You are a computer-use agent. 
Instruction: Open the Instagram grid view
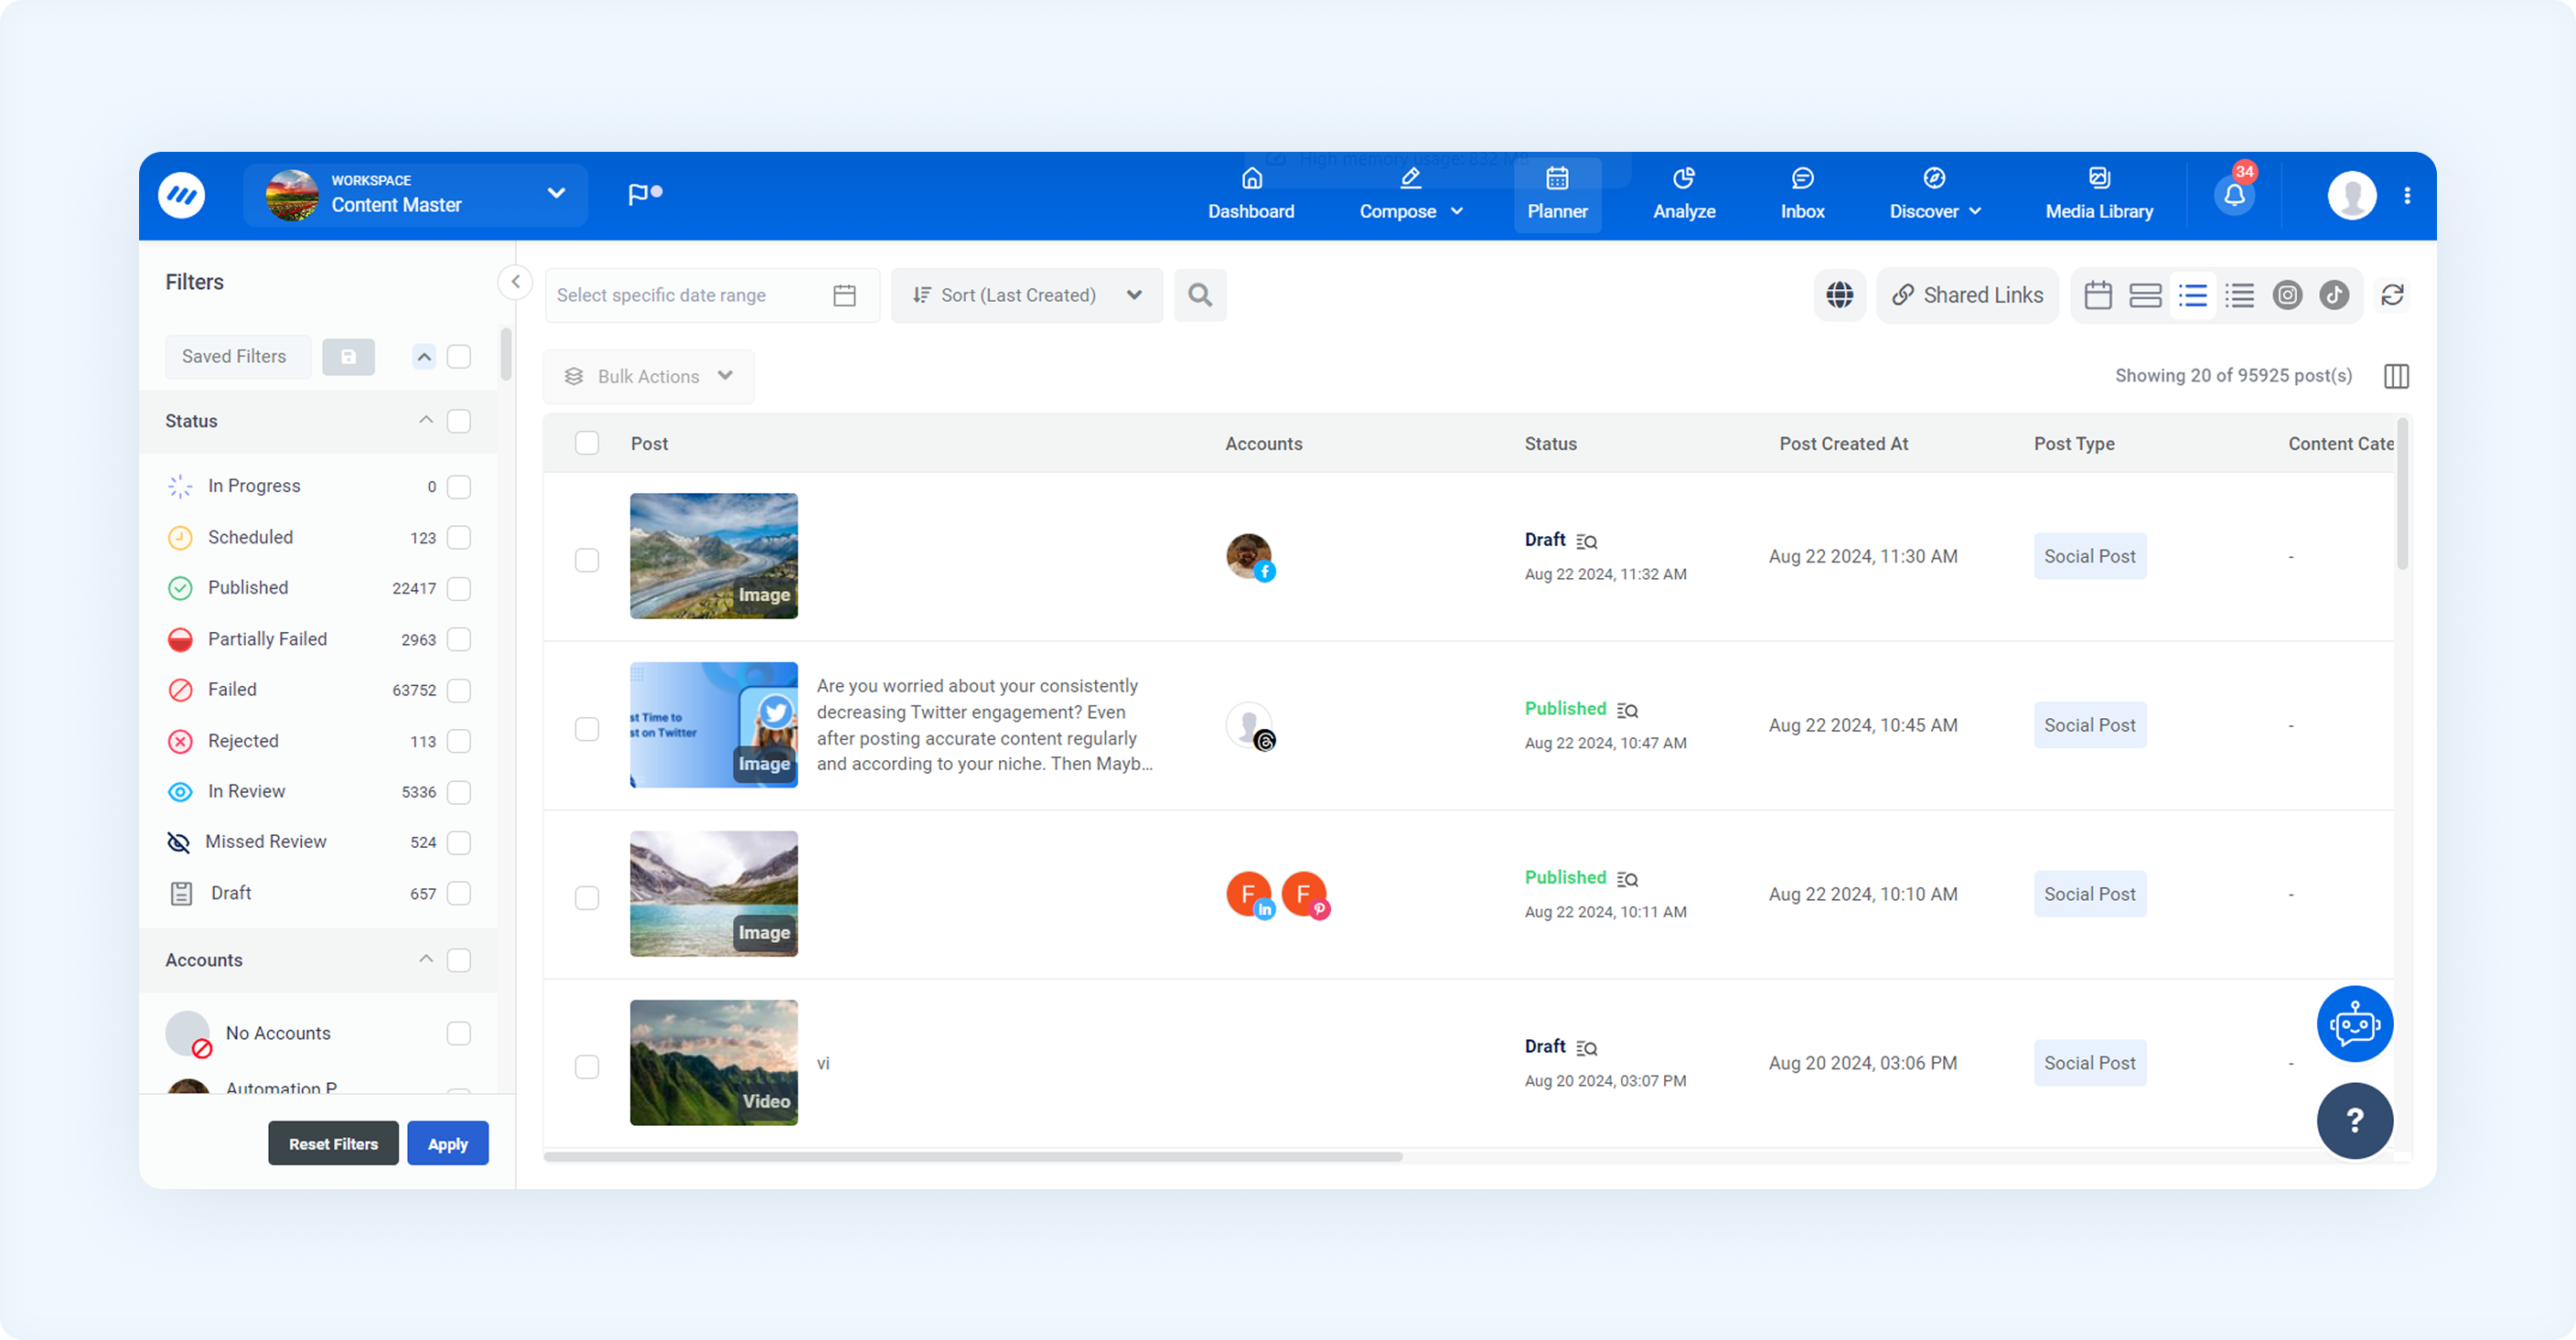point(2287,295)
